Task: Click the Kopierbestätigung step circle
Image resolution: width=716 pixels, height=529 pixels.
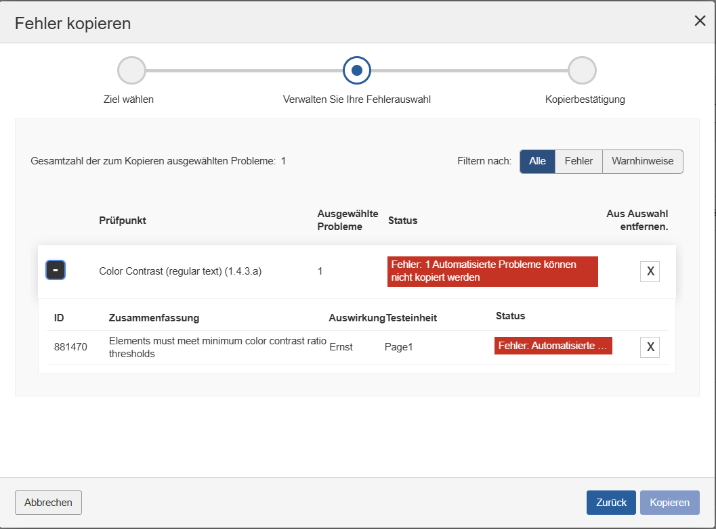Action: [x=583, y=70]
